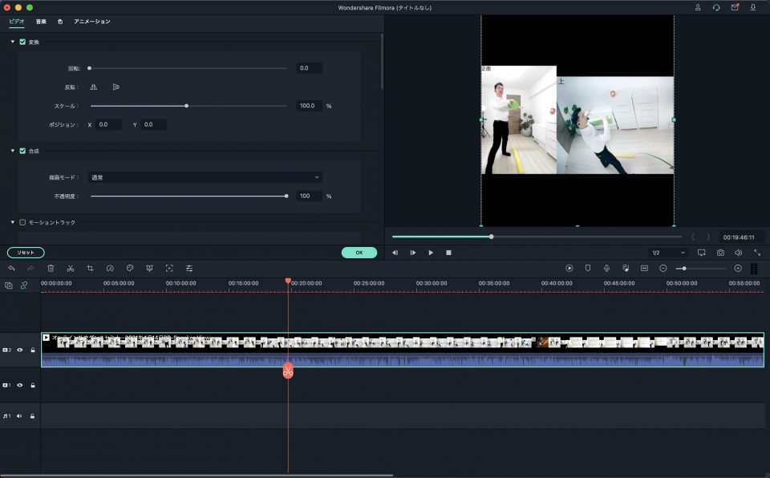Open the 描画モード dropdown
This screenshot has width=770, height=478.
205,176
